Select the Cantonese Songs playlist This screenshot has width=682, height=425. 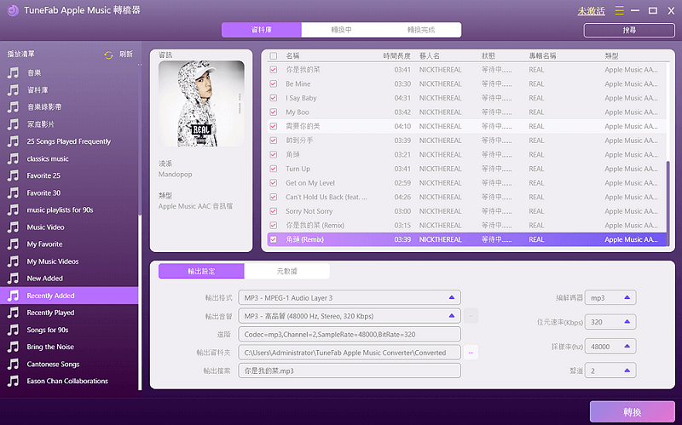pyautogui.click(x=70, y=365)
